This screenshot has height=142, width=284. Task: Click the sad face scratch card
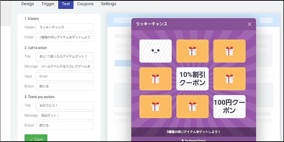tap(155, 51)
